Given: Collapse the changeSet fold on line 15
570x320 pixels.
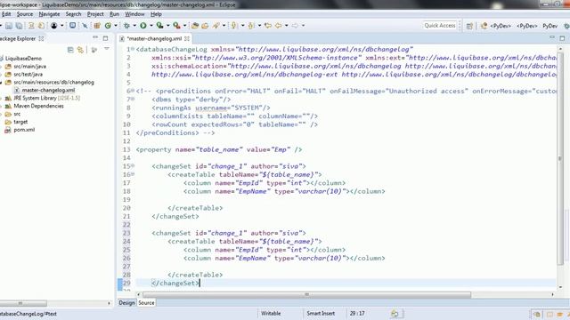Looking at the screenshot, I should [133, 166].
